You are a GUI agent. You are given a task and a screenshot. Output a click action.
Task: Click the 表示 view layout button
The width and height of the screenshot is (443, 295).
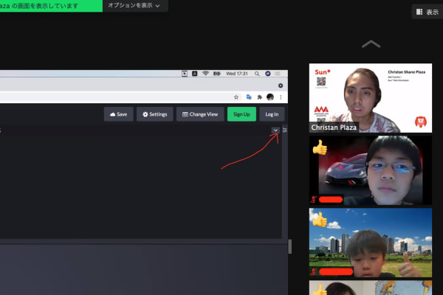427,12
